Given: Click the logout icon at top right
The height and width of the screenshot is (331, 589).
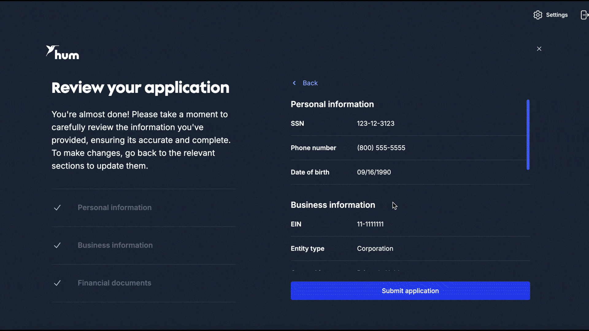Looking at the screenshot, I should (x=584, y=15).
